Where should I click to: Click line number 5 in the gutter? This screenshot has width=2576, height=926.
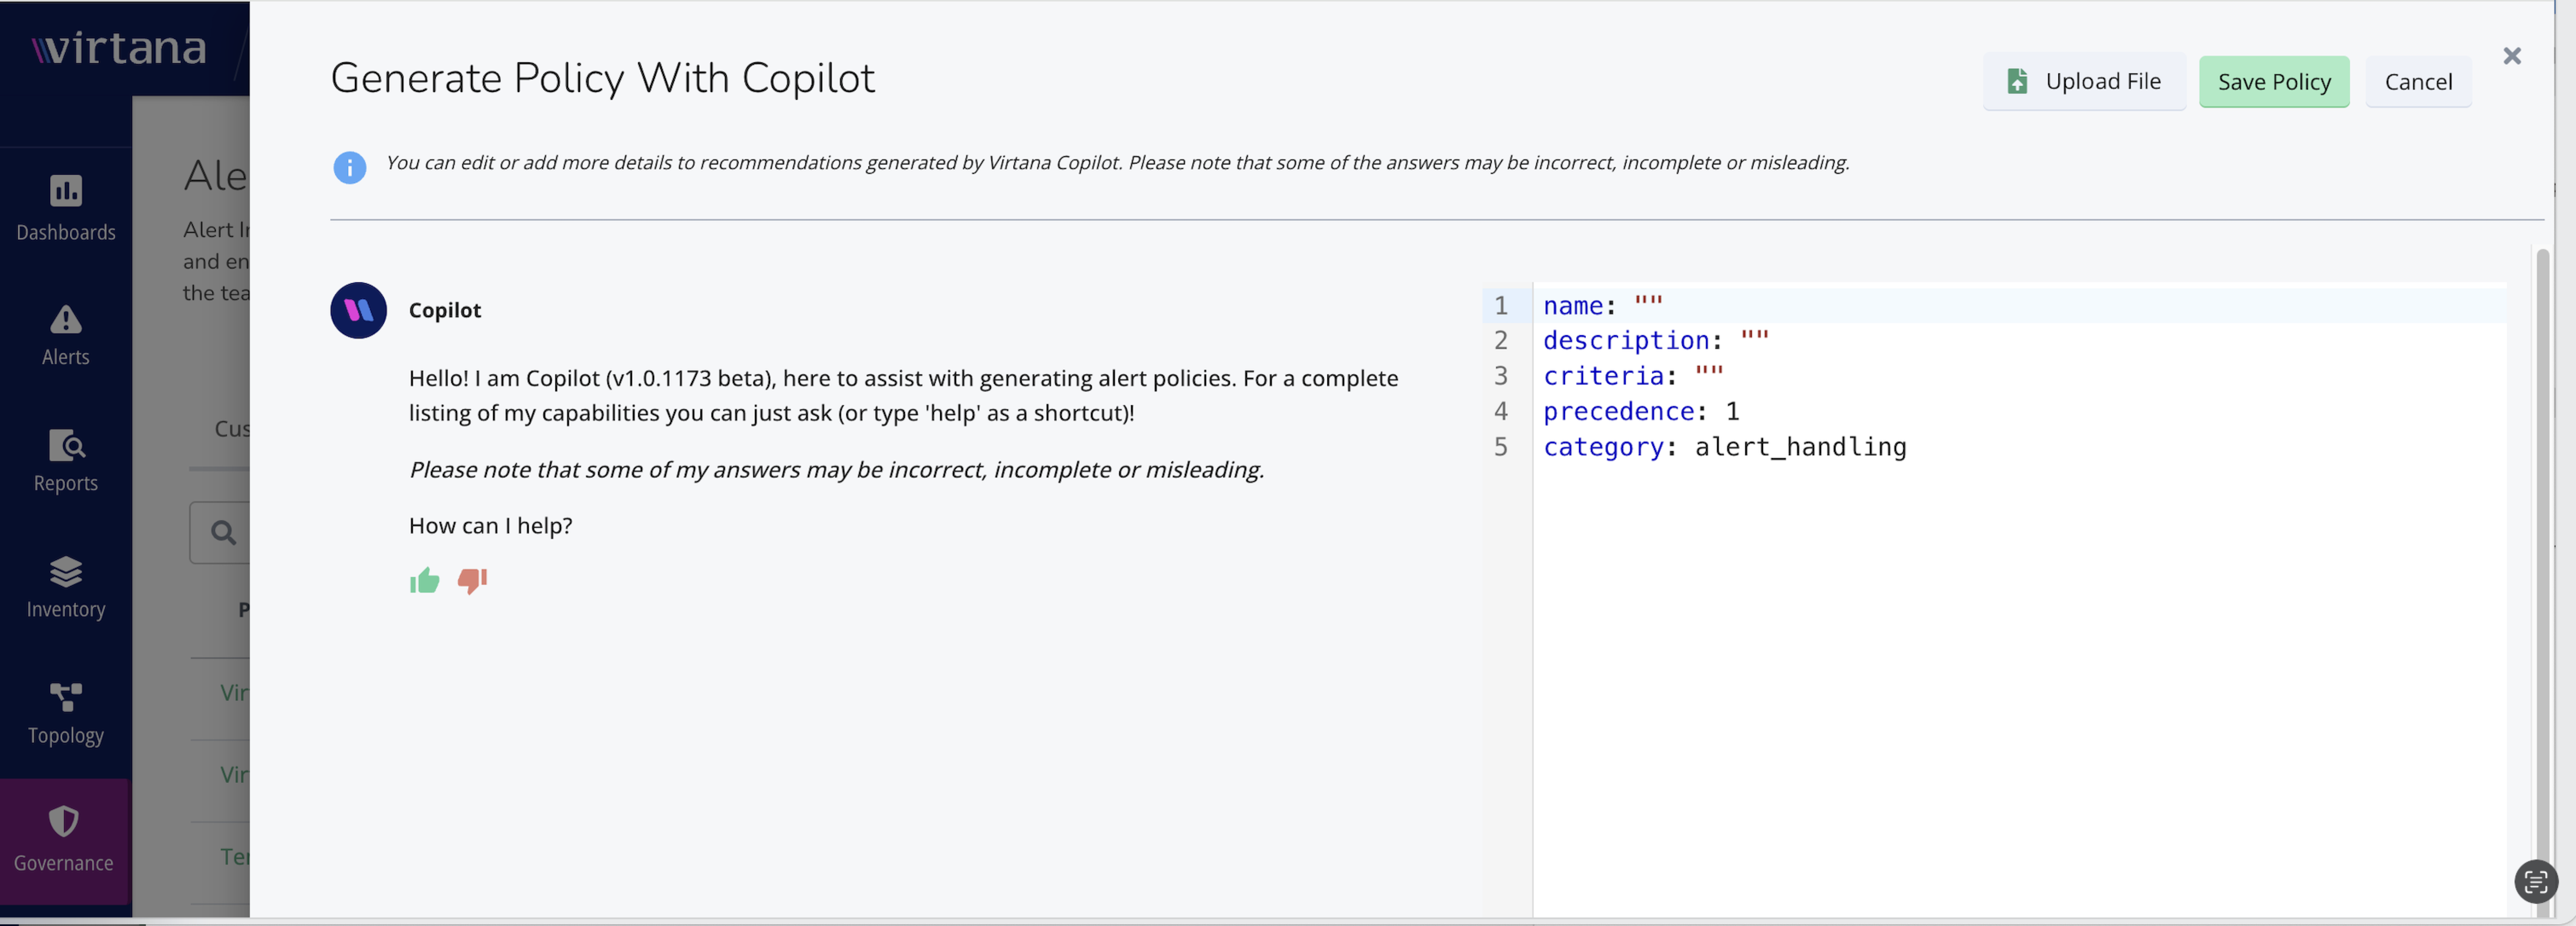click(x=1500, y=447)
